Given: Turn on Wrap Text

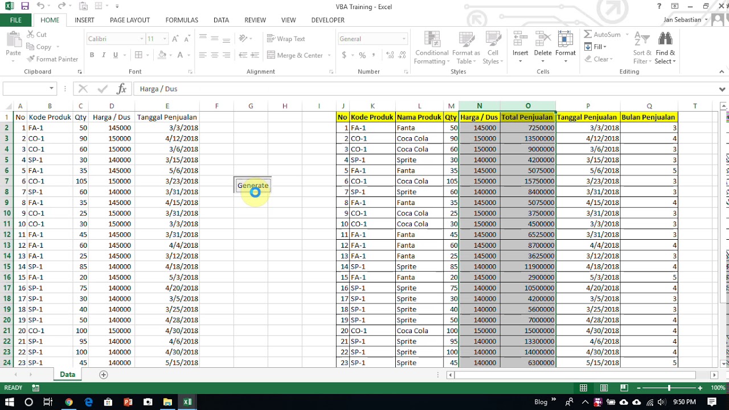Looking at the screenshot, I should [x=286, y=39].
